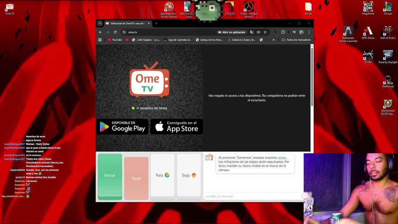Focus the escribir un mensaje field

click(x=252, y=196)
